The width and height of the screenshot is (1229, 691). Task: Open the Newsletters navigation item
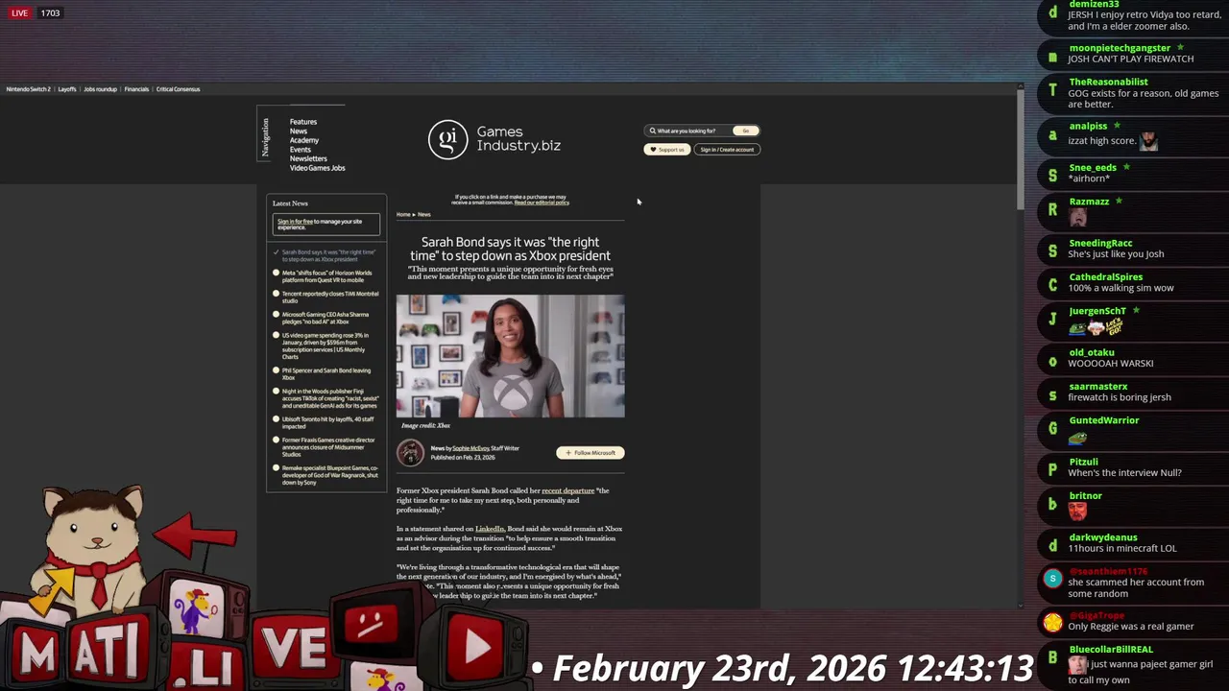click(308, 158)
